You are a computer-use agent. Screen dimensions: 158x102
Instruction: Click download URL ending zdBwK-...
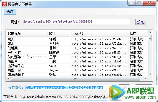point(99,52)
